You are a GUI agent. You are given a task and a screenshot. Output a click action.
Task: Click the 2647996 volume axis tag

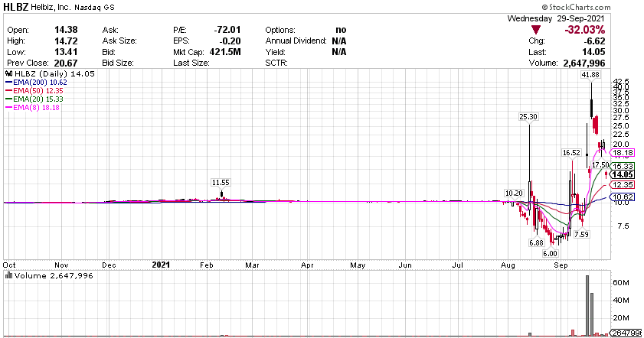627,333
